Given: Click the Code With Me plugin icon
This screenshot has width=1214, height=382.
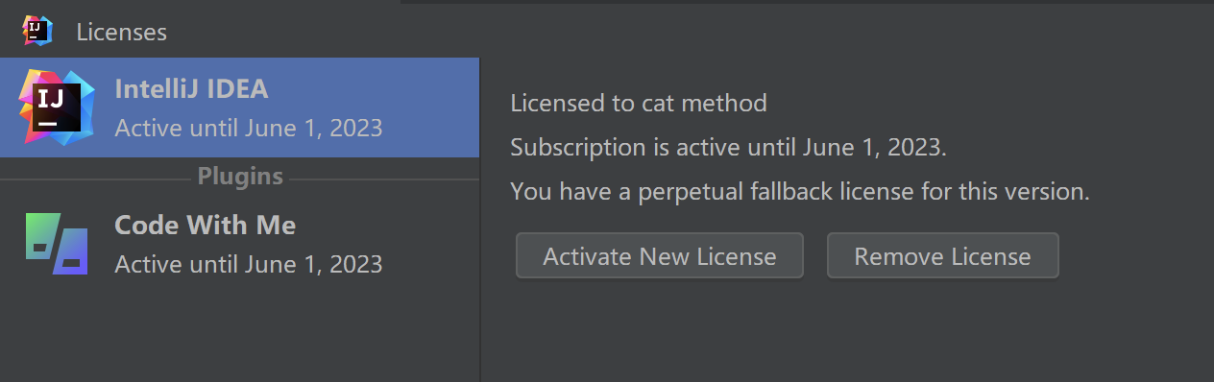Looking at the screenshot, I should [57, 244].
